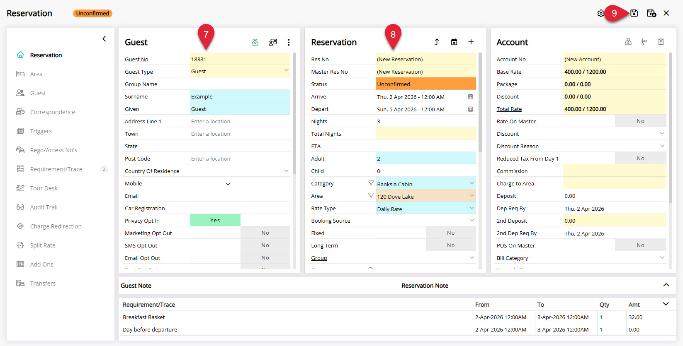Expand the Booking Source dropdown
This screenshot has height=346, width=683.
(x=472, y=220)
